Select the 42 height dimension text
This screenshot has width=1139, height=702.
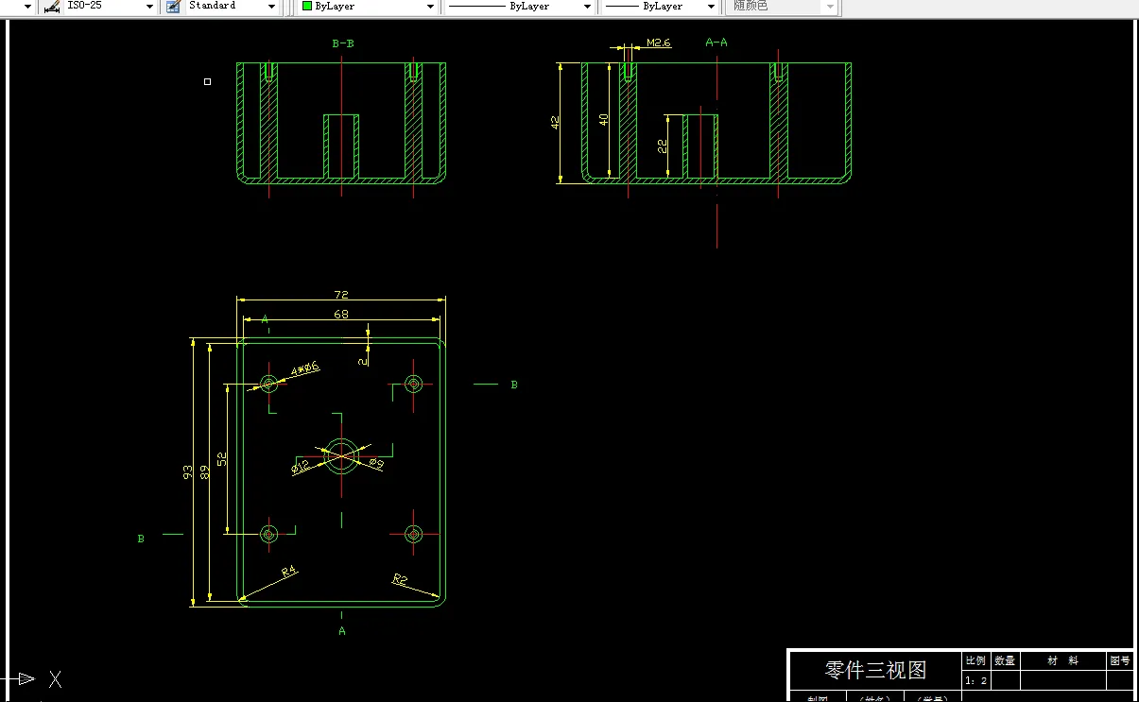555,122
